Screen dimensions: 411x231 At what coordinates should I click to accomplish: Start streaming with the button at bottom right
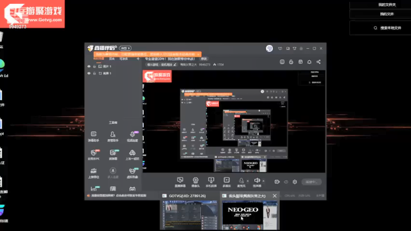tap(311, 182)
